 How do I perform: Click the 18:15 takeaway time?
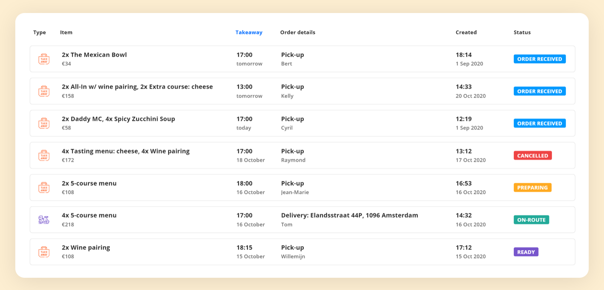[x=244, y=248]
